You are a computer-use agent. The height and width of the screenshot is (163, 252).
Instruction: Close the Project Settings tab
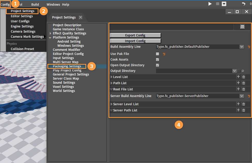coord(81,17)
